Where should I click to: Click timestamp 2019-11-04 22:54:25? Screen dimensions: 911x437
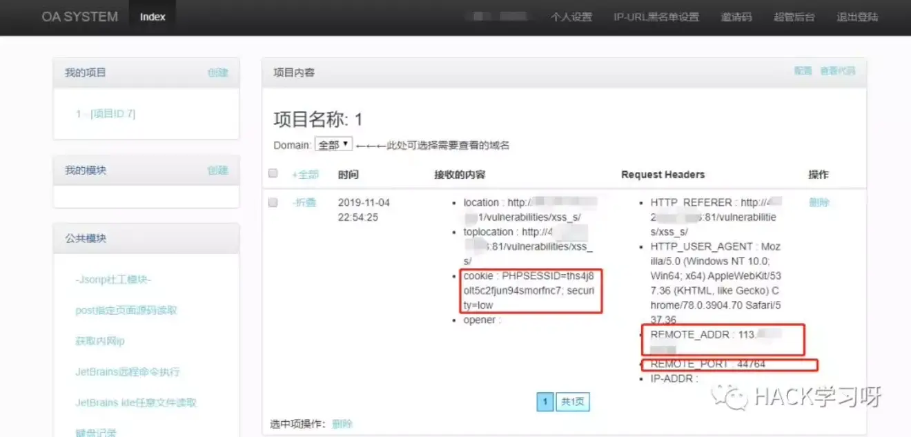pos(364,210)
